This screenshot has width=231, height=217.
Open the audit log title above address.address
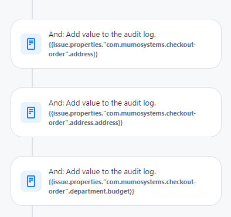(102, 103)
